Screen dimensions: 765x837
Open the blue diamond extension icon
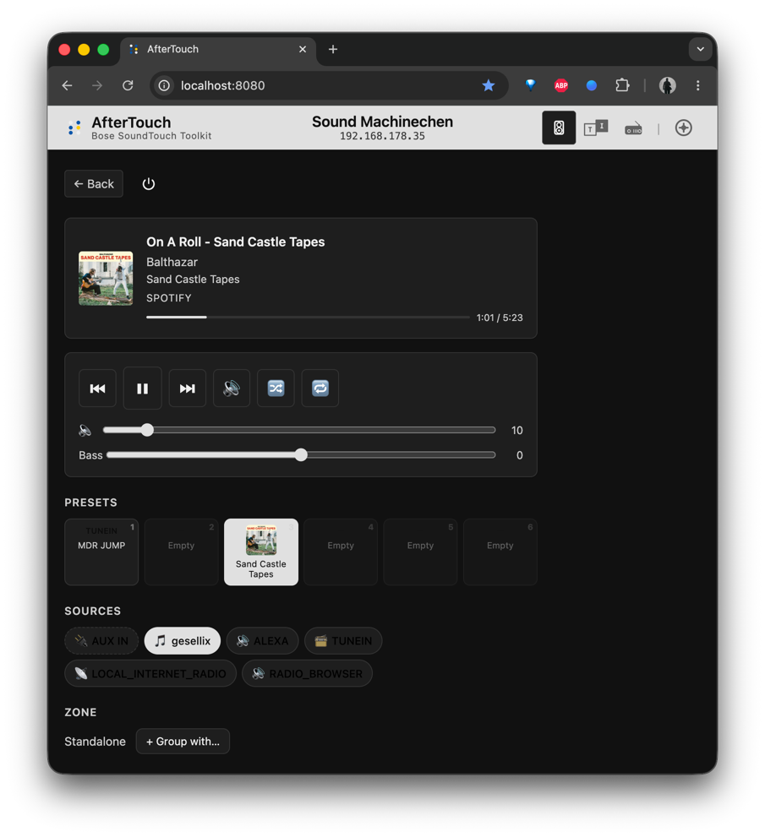[x=531, y=84]
